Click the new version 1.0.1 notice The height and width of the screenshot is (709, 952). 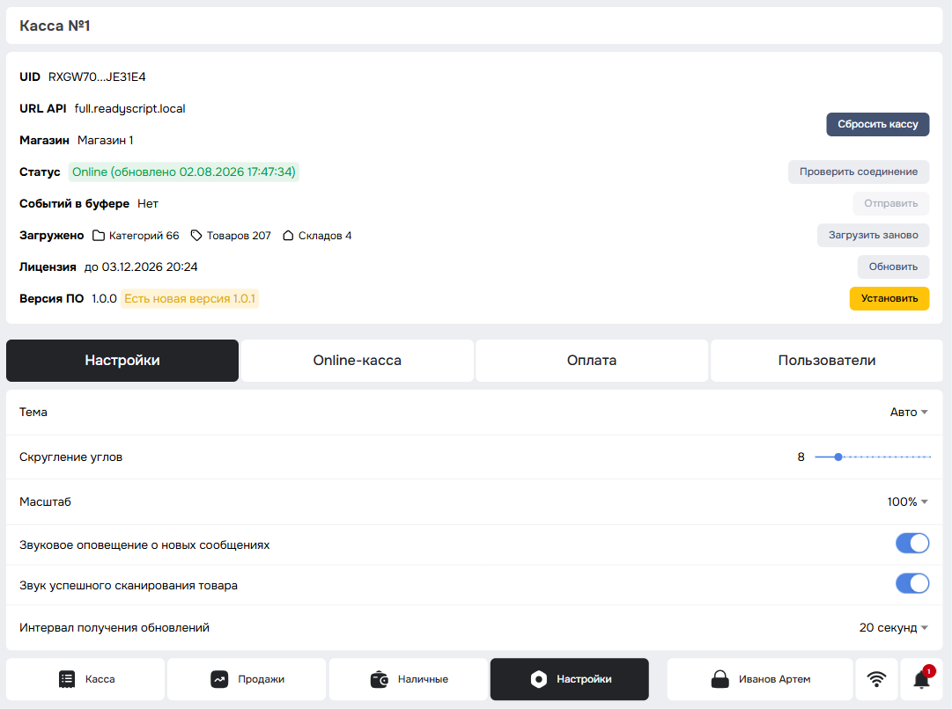tap(189, 298)
